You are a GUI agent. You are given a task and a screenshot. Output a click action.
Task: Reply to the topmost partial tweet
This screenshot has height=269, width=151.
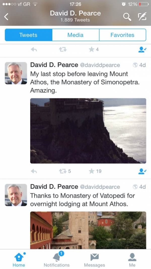(x=34, y=50)
